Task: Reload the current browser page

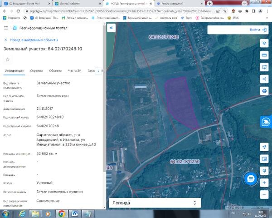Action: (18, 11)
